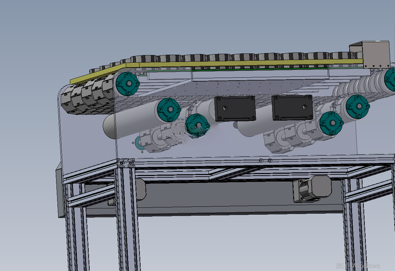Viewport: 395px width, 271px height.
Task: Select the teal flange bearing beside the drag chain
Action: click(127, 84)
